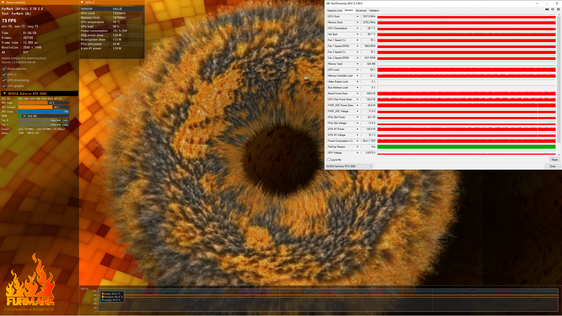The width and height of the screenshot is (562, 316).
Task: Open the PWR_SRC Voltage dropdown
Action: 357,112
